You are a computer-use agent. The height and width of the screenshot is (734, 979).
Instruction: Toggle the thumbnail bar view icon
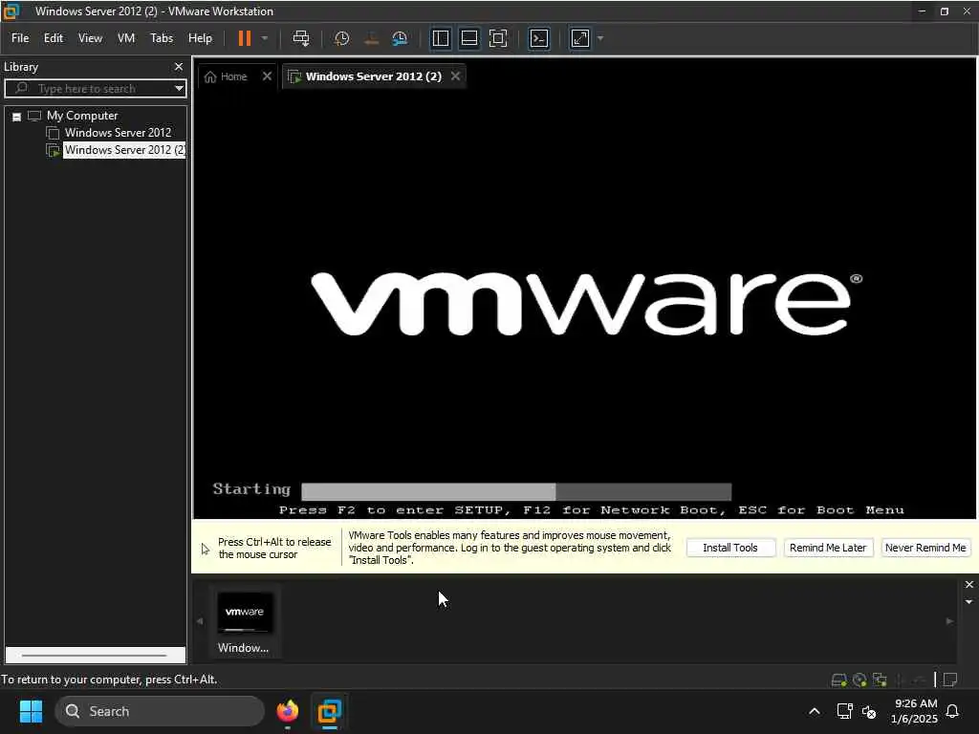[468, 38]
